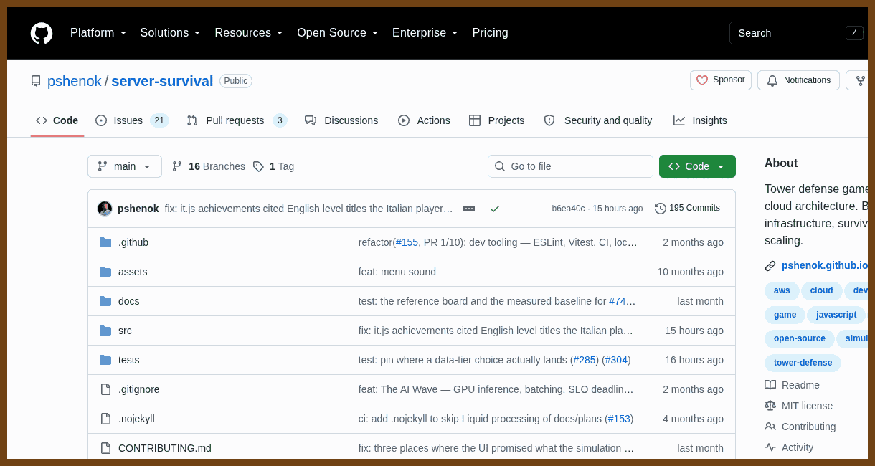Open the green Code dropdown button

point(697,166)
